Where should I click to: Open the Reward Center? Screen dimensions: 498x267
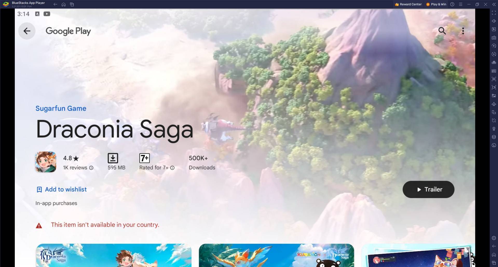[408, 4]
